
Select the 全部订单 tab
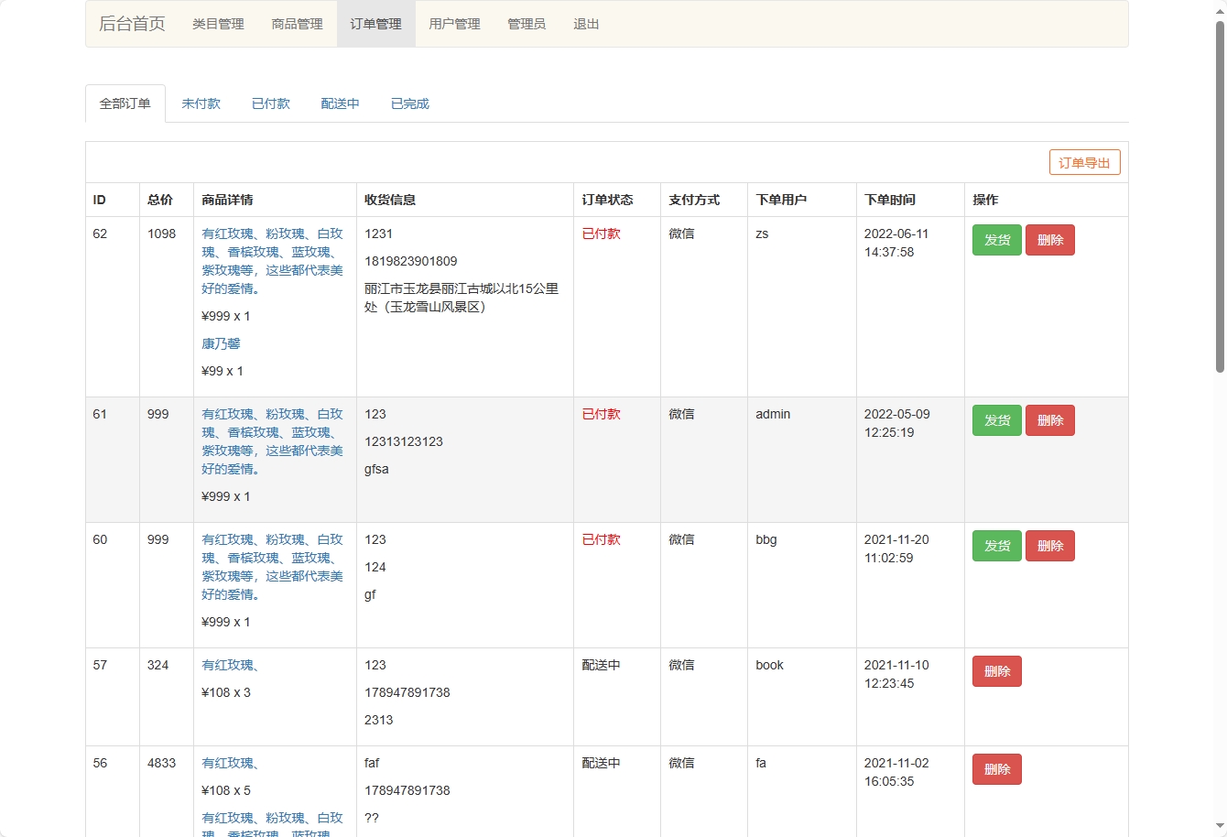(x=125, y=103)
